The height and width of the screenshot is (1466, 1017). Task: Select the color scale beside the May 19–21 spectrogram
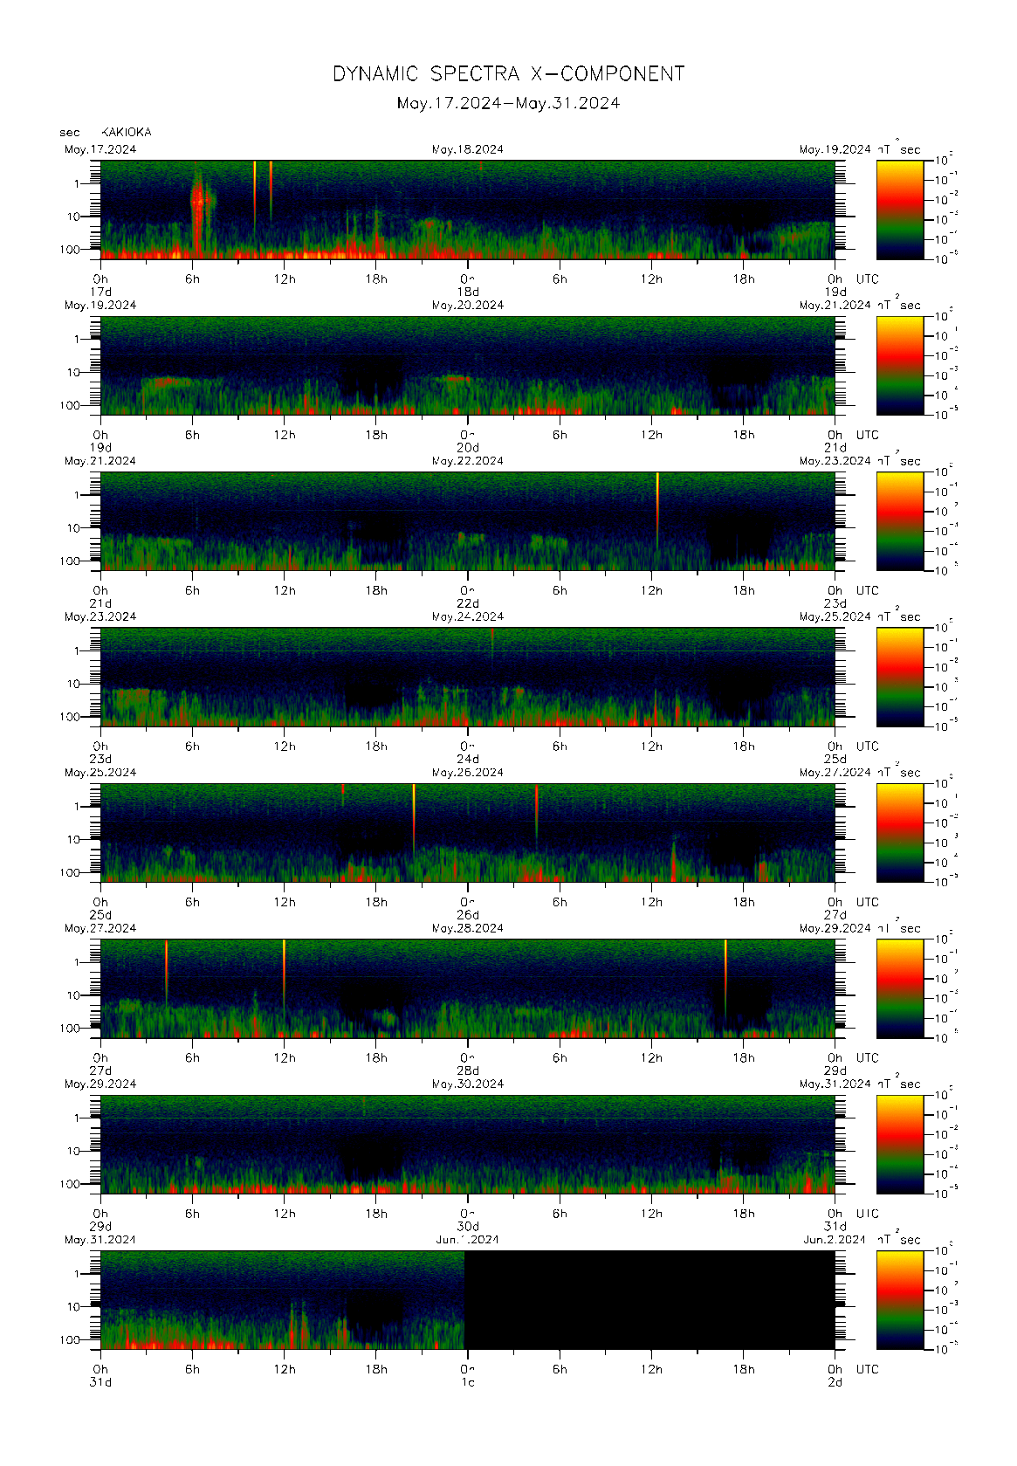(900, 366)
